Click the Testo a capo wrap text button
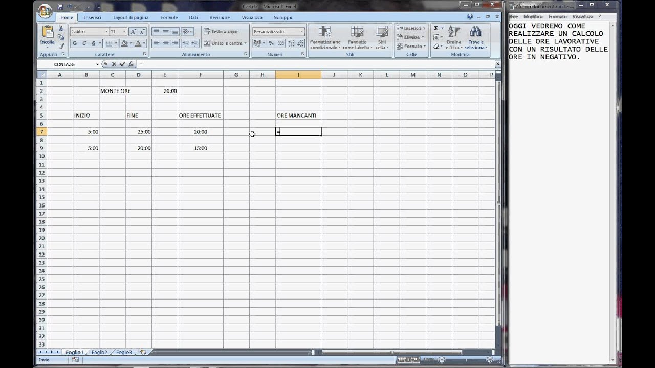The height and width of the screenshot is (368, 655). tap(221, 32)
